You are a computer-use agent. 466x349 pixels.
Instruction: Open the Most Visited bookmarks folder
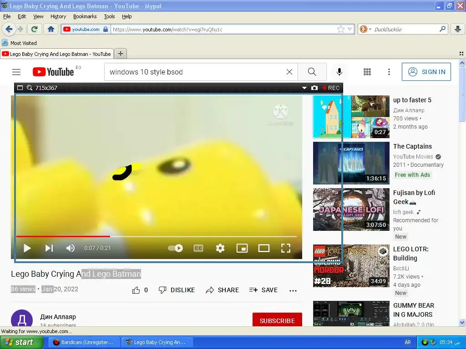pyautogui.click(x=19, y=43)
